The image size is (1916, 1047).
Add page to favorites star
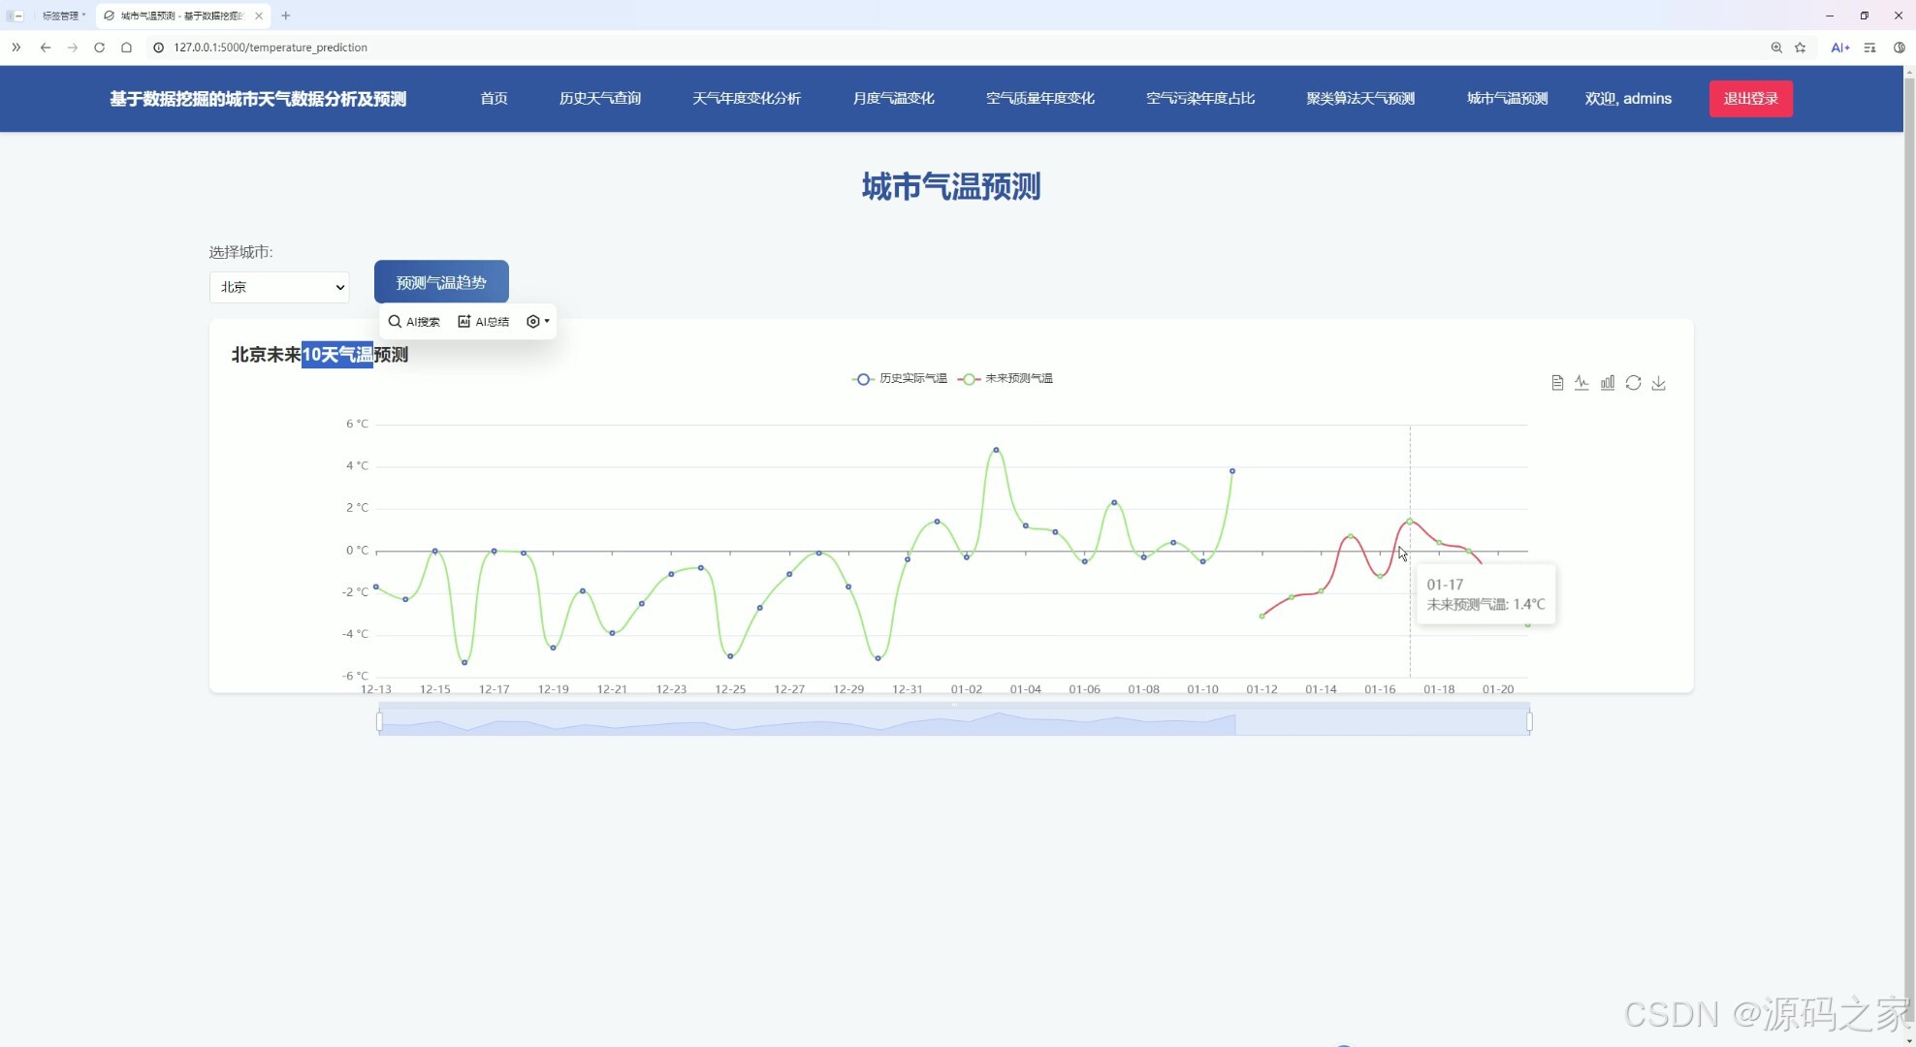point(1801,48)
